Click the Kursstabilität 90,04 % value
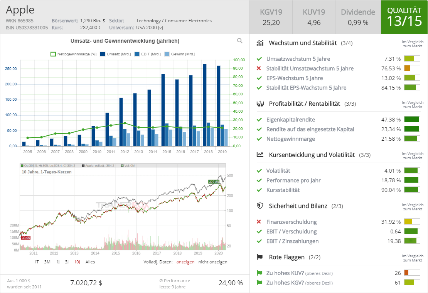 click(391, 190)
